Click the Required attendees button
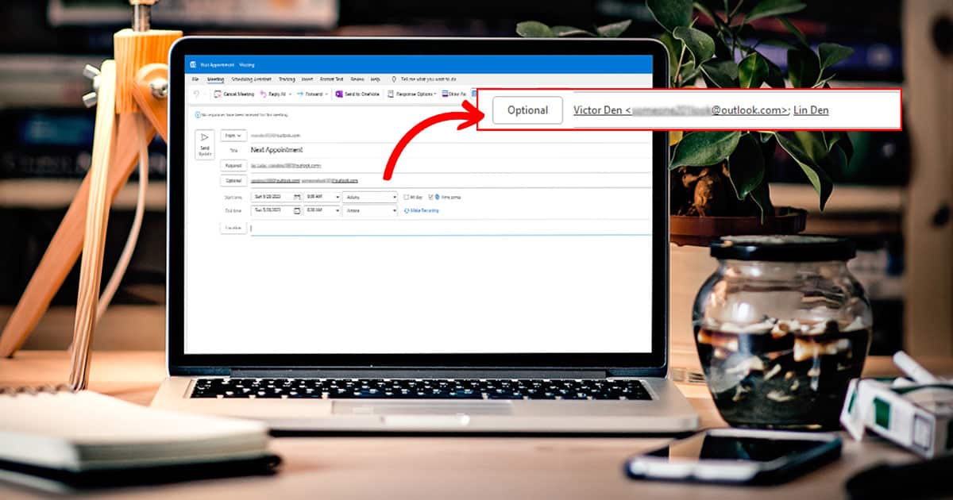Screen dimensions: 953x500 pyautogui.click(x=233, y=165)
